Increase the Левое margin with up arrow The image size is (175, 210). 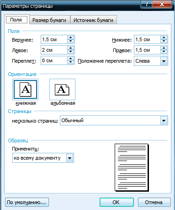[x=70, y=48]
